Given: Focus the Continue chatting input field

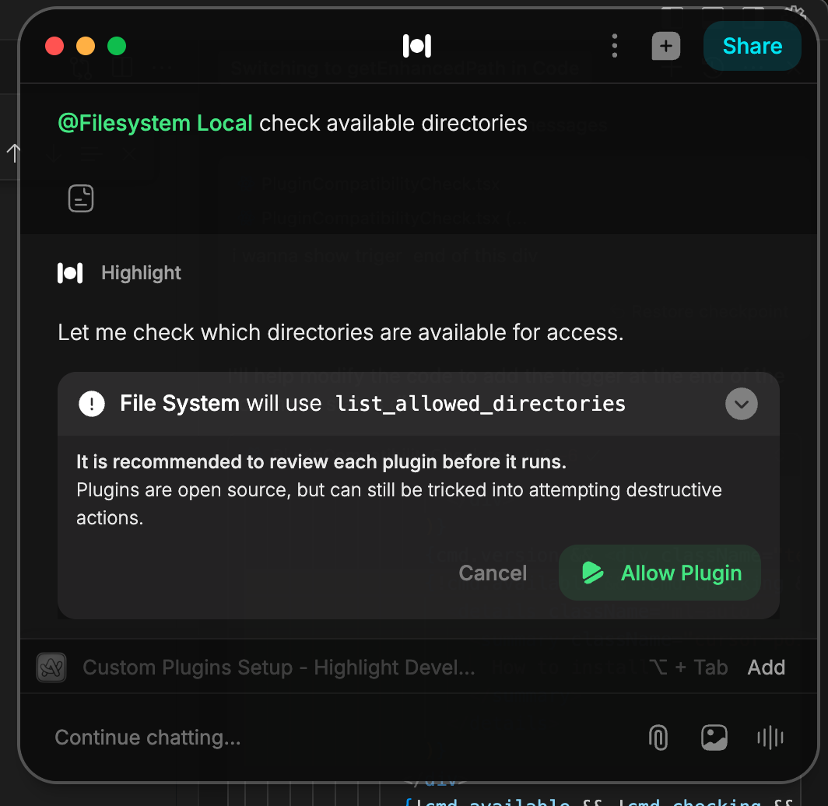Looking at the screenshot, I should click(x=338, y=738).
